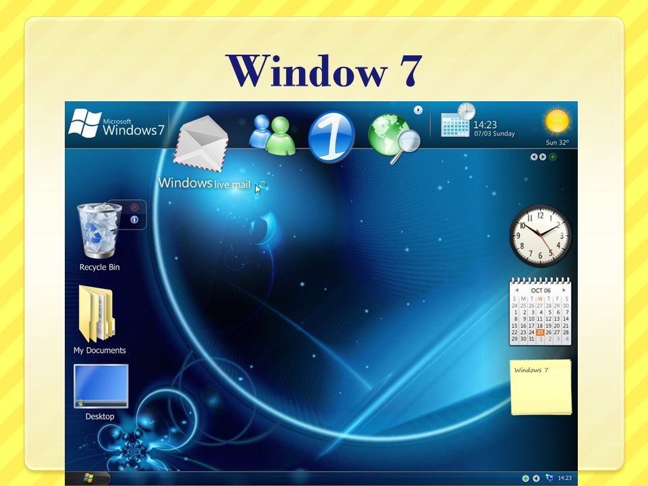Click the network monitor icon in system tray
648x486 pixels.
(549, 478)
